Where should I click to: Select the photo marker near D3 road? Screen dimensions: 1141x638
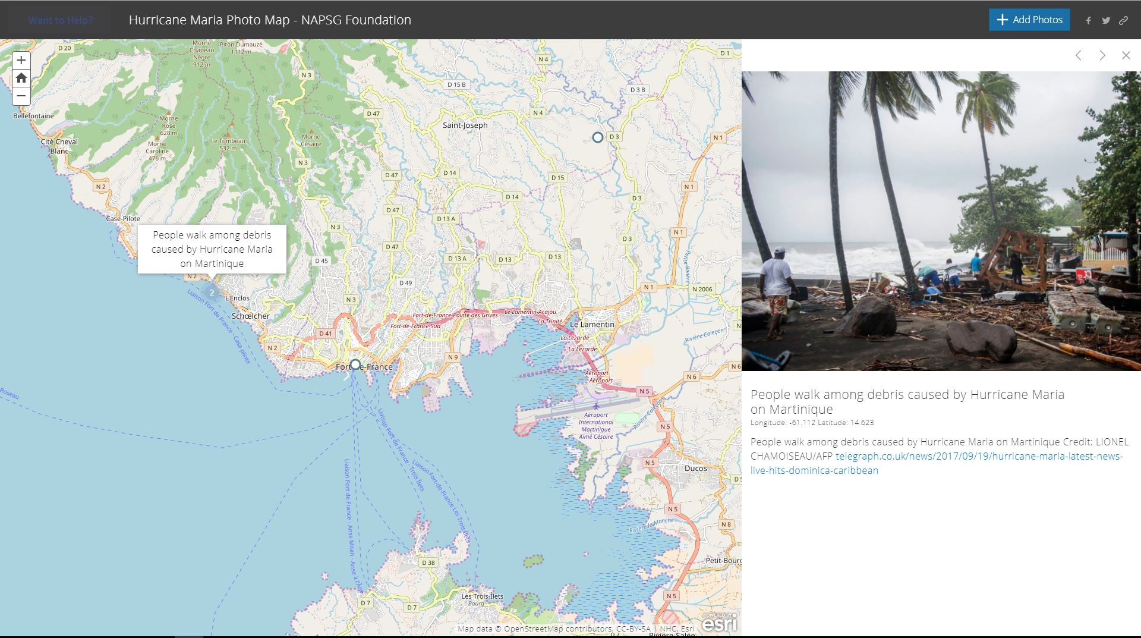[x=597, y=137]
